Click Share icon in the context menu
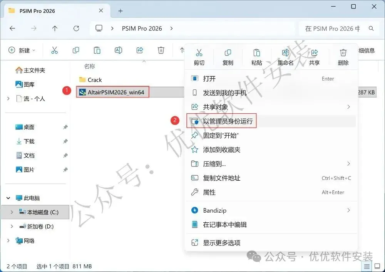Image resolution: width=385 pixels, height=272 pixels. tap(314, 52)
